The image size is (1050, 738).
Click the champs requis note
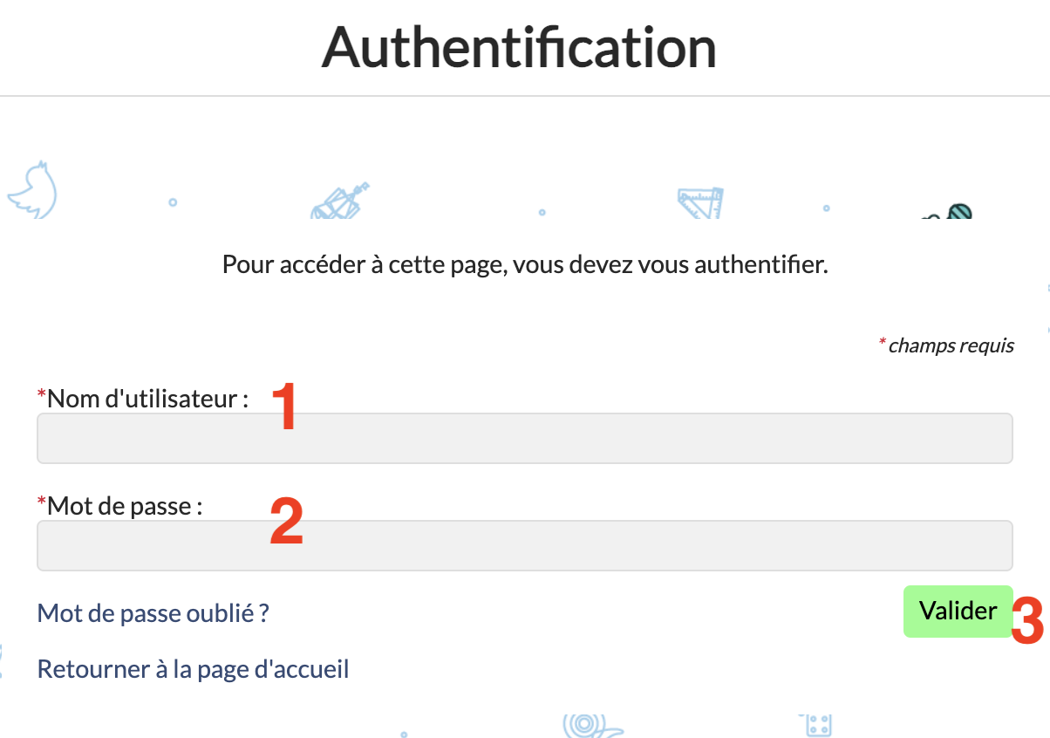pyautogui.click(x=951, y=345)
